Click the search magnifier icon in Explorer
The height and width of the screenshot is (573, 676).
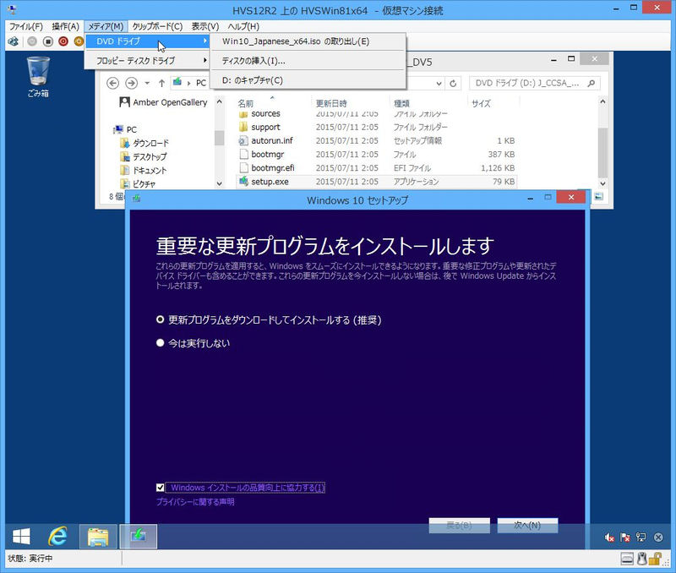click(x=591, y=83)
